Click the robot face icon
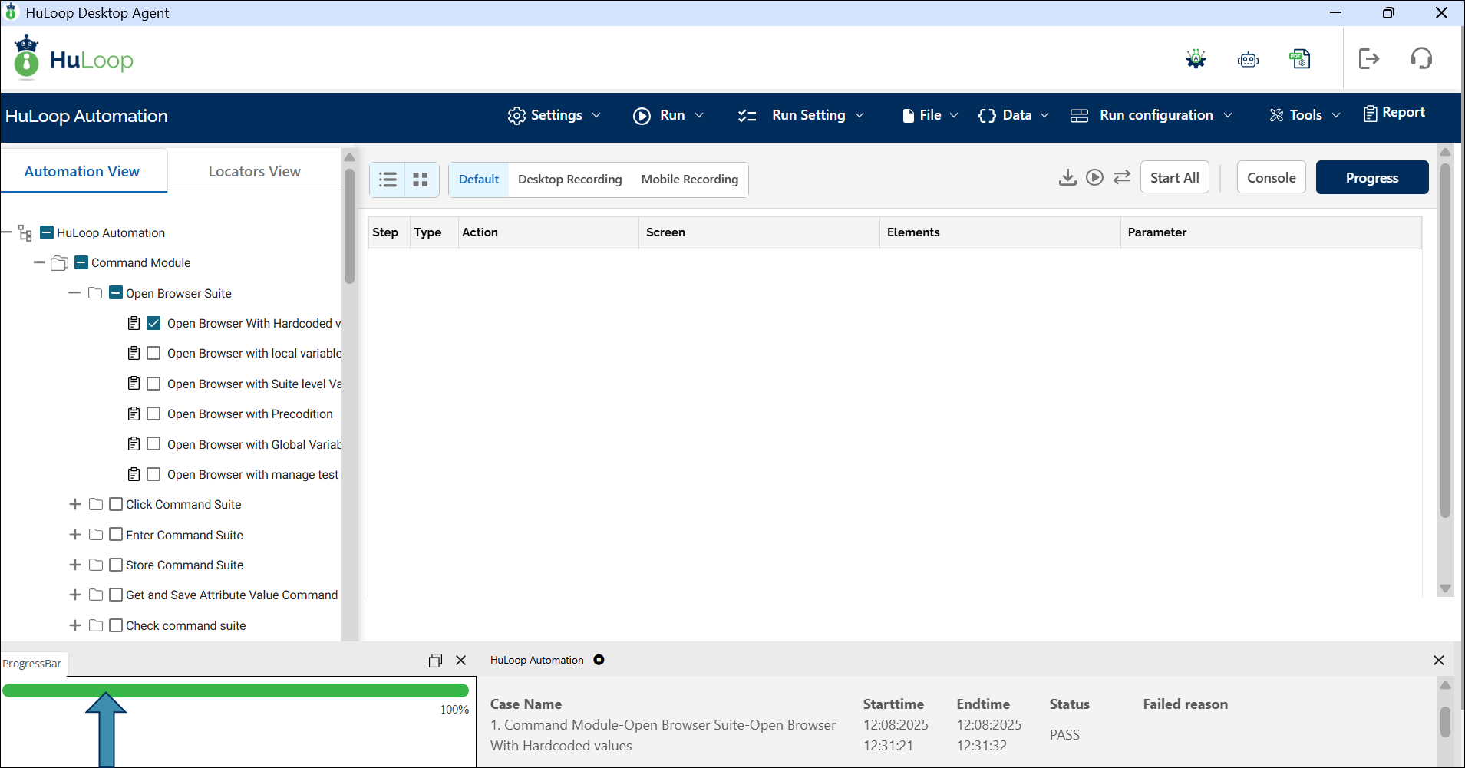 (x=1248, y=60)
